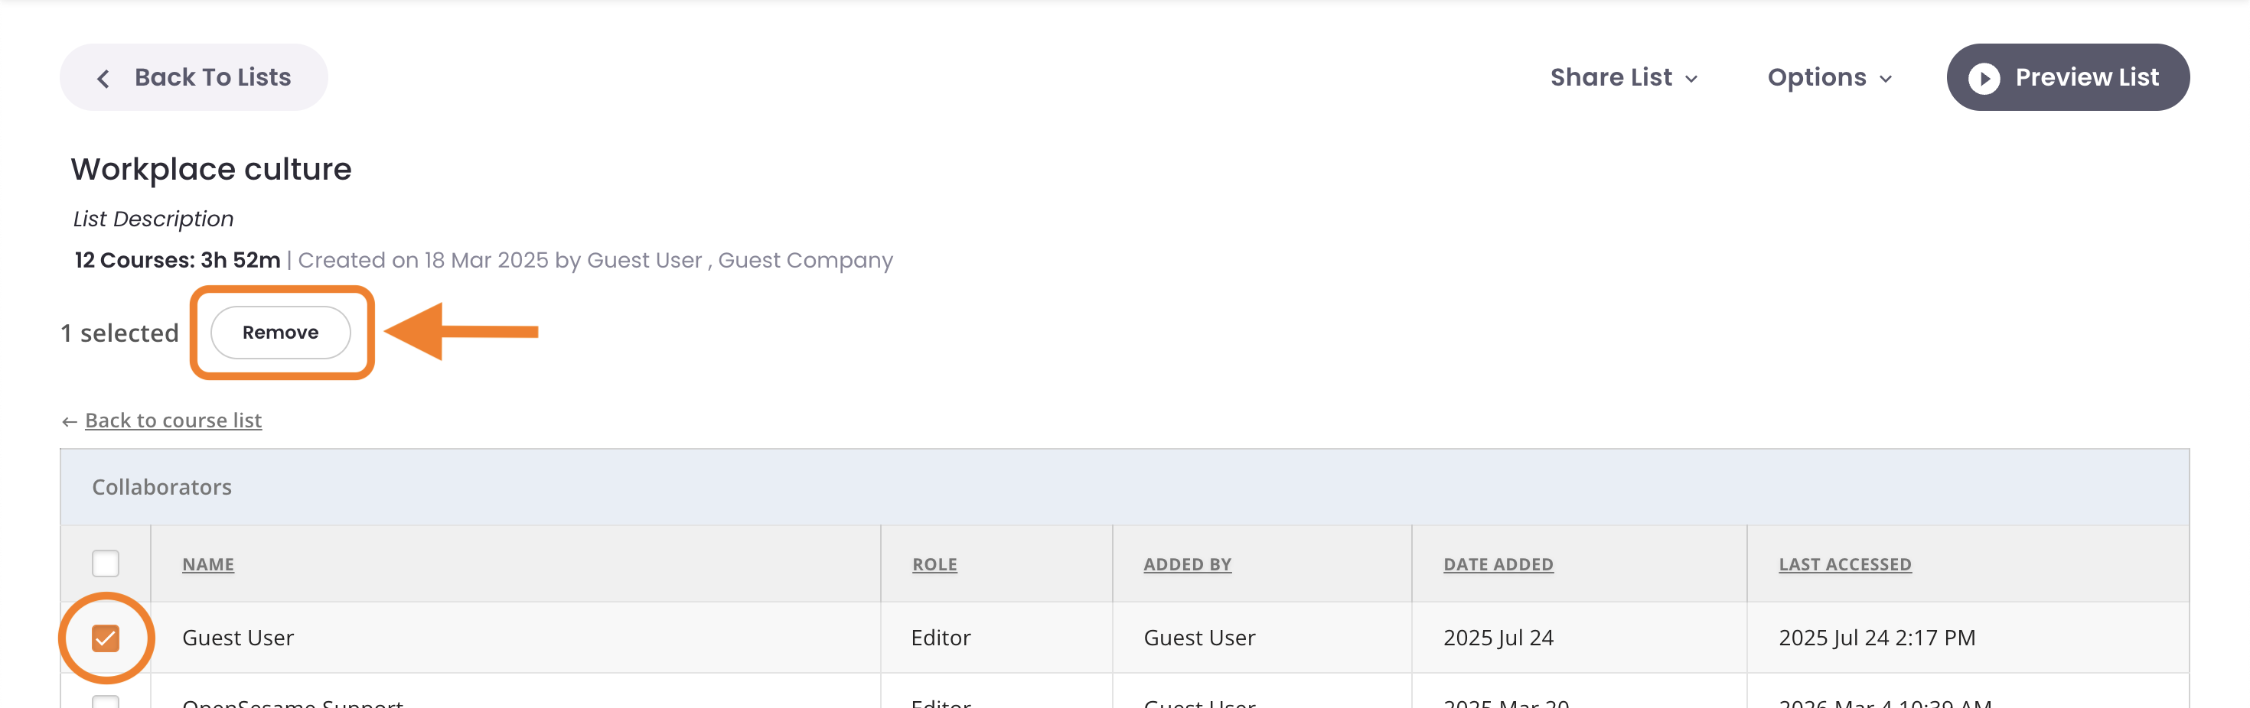The height and width of the screenshot is (708, 2250).
Task: Expand the Options dropdown menu
Action: (1829, 78)
